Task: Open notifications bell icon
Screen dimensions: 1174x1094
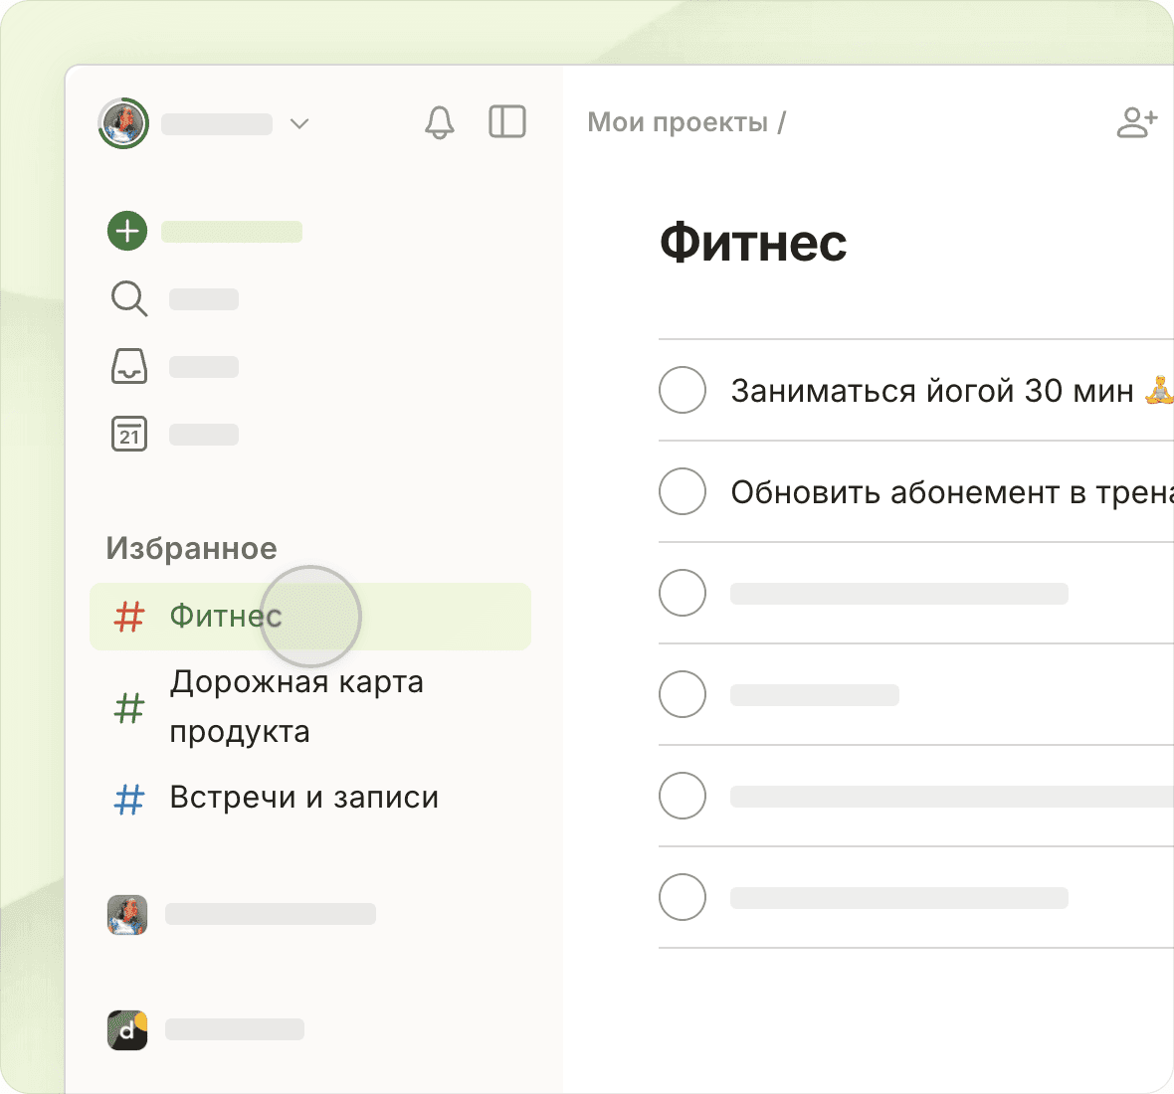Action: coord(439,122)
